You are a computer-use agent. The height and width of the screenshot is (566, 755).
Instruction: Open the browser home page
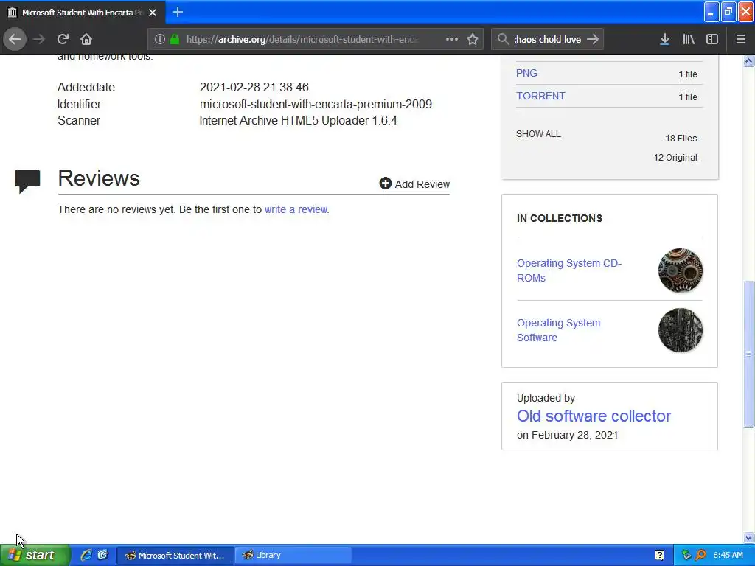[x=86, y=39]
